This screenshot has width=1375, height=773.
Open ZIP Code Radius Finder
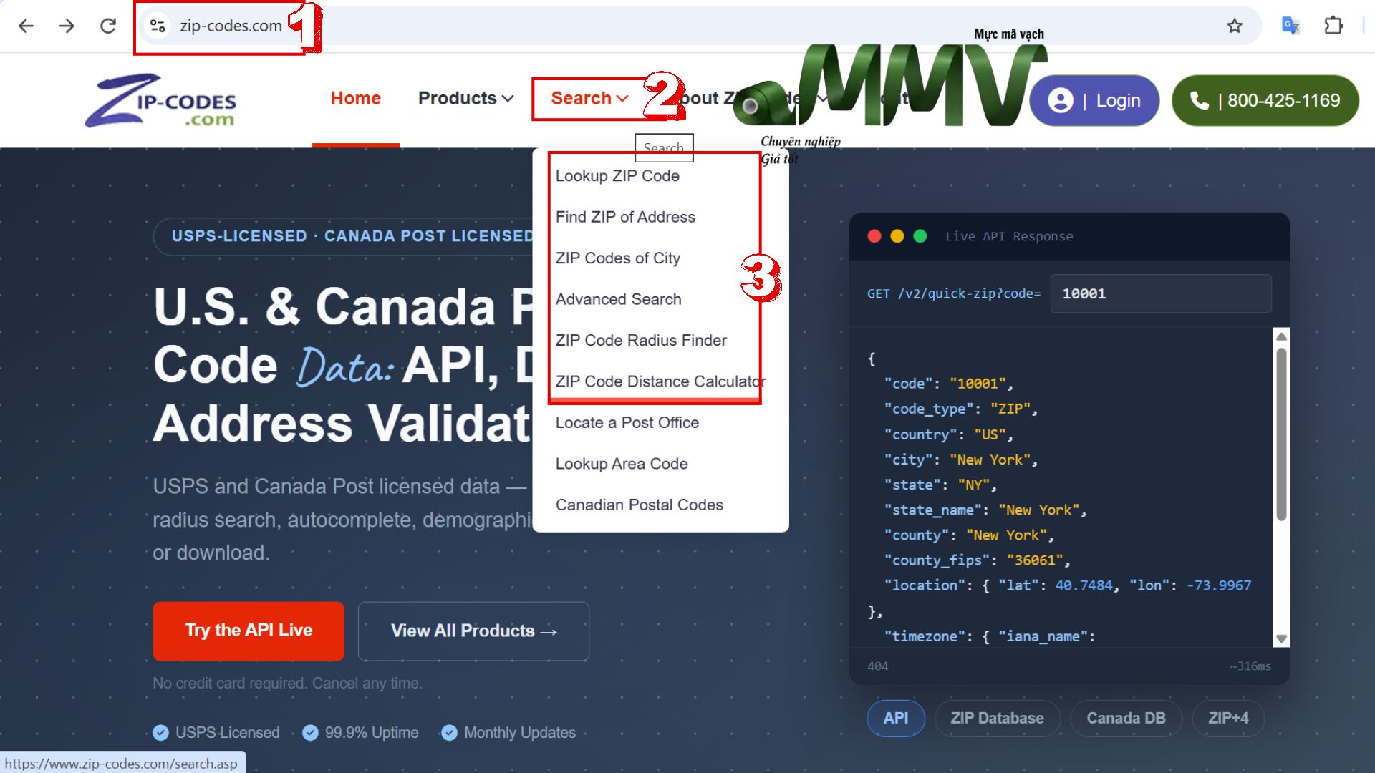pos(641,341)
